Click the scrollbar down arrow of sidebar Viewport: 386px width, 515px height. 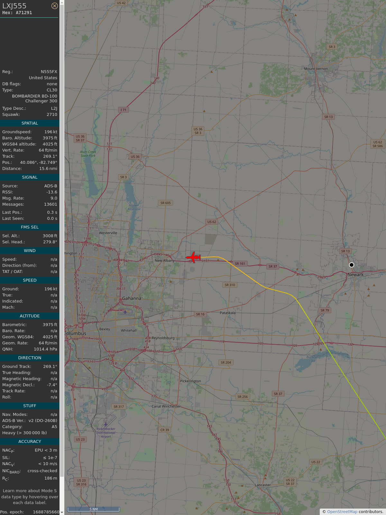[62, 512]
